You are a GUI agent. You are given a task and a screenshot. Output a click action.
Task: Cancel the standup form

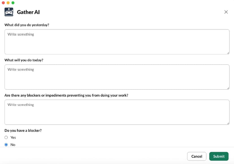click(197, 156)
